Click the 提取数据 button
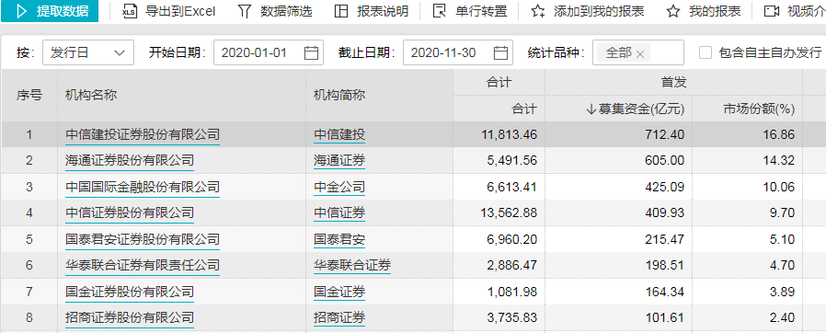 (x=50, y=10)
